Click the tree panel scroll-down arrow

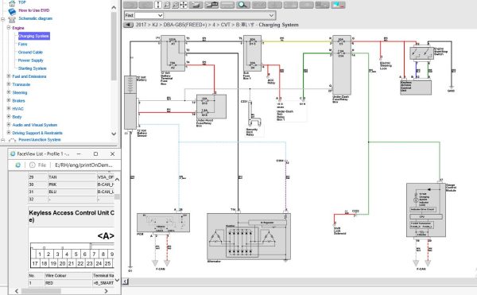[x=114, y=134]
